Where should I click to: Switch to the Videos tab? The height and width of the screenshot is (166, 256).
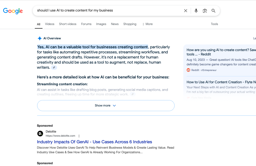pyautogui.click(x=50, y=24)
